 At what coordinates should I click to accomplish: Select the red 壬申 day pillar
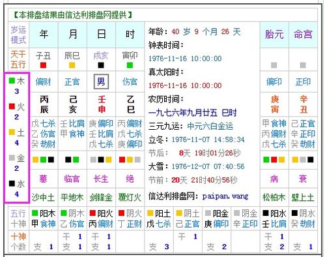click(x=102, y=105)
